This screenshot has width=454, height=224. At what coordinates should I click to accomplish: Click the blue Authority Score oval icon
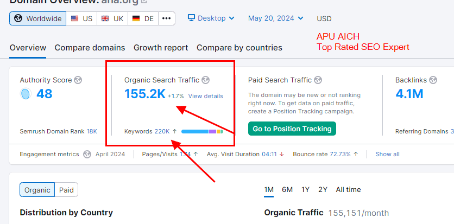click(x=25, y=94)
